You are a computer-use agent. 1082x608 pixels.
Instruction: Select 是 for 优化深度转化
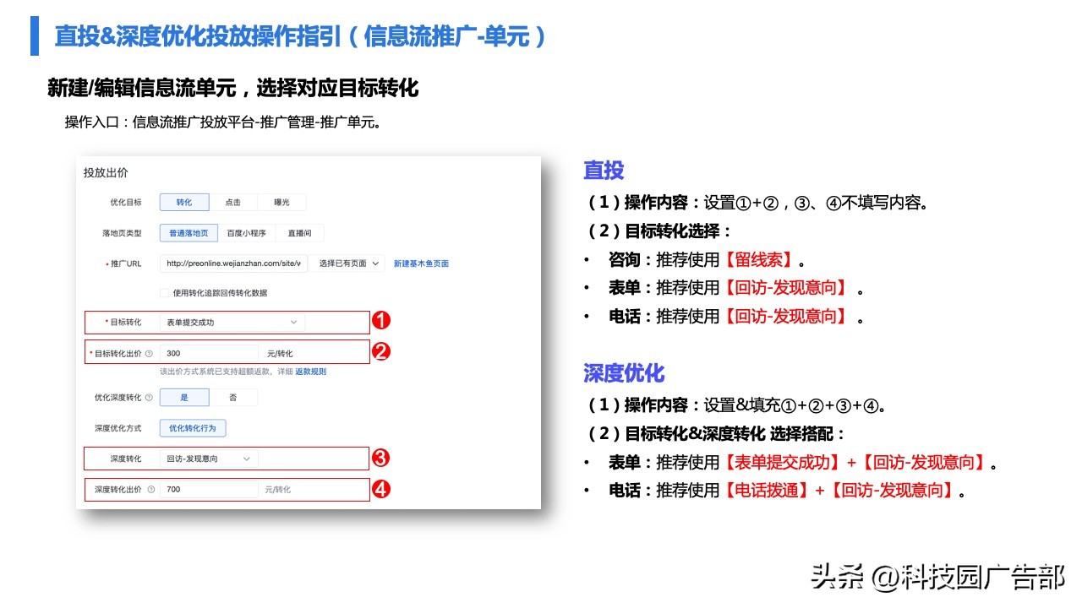183,397
